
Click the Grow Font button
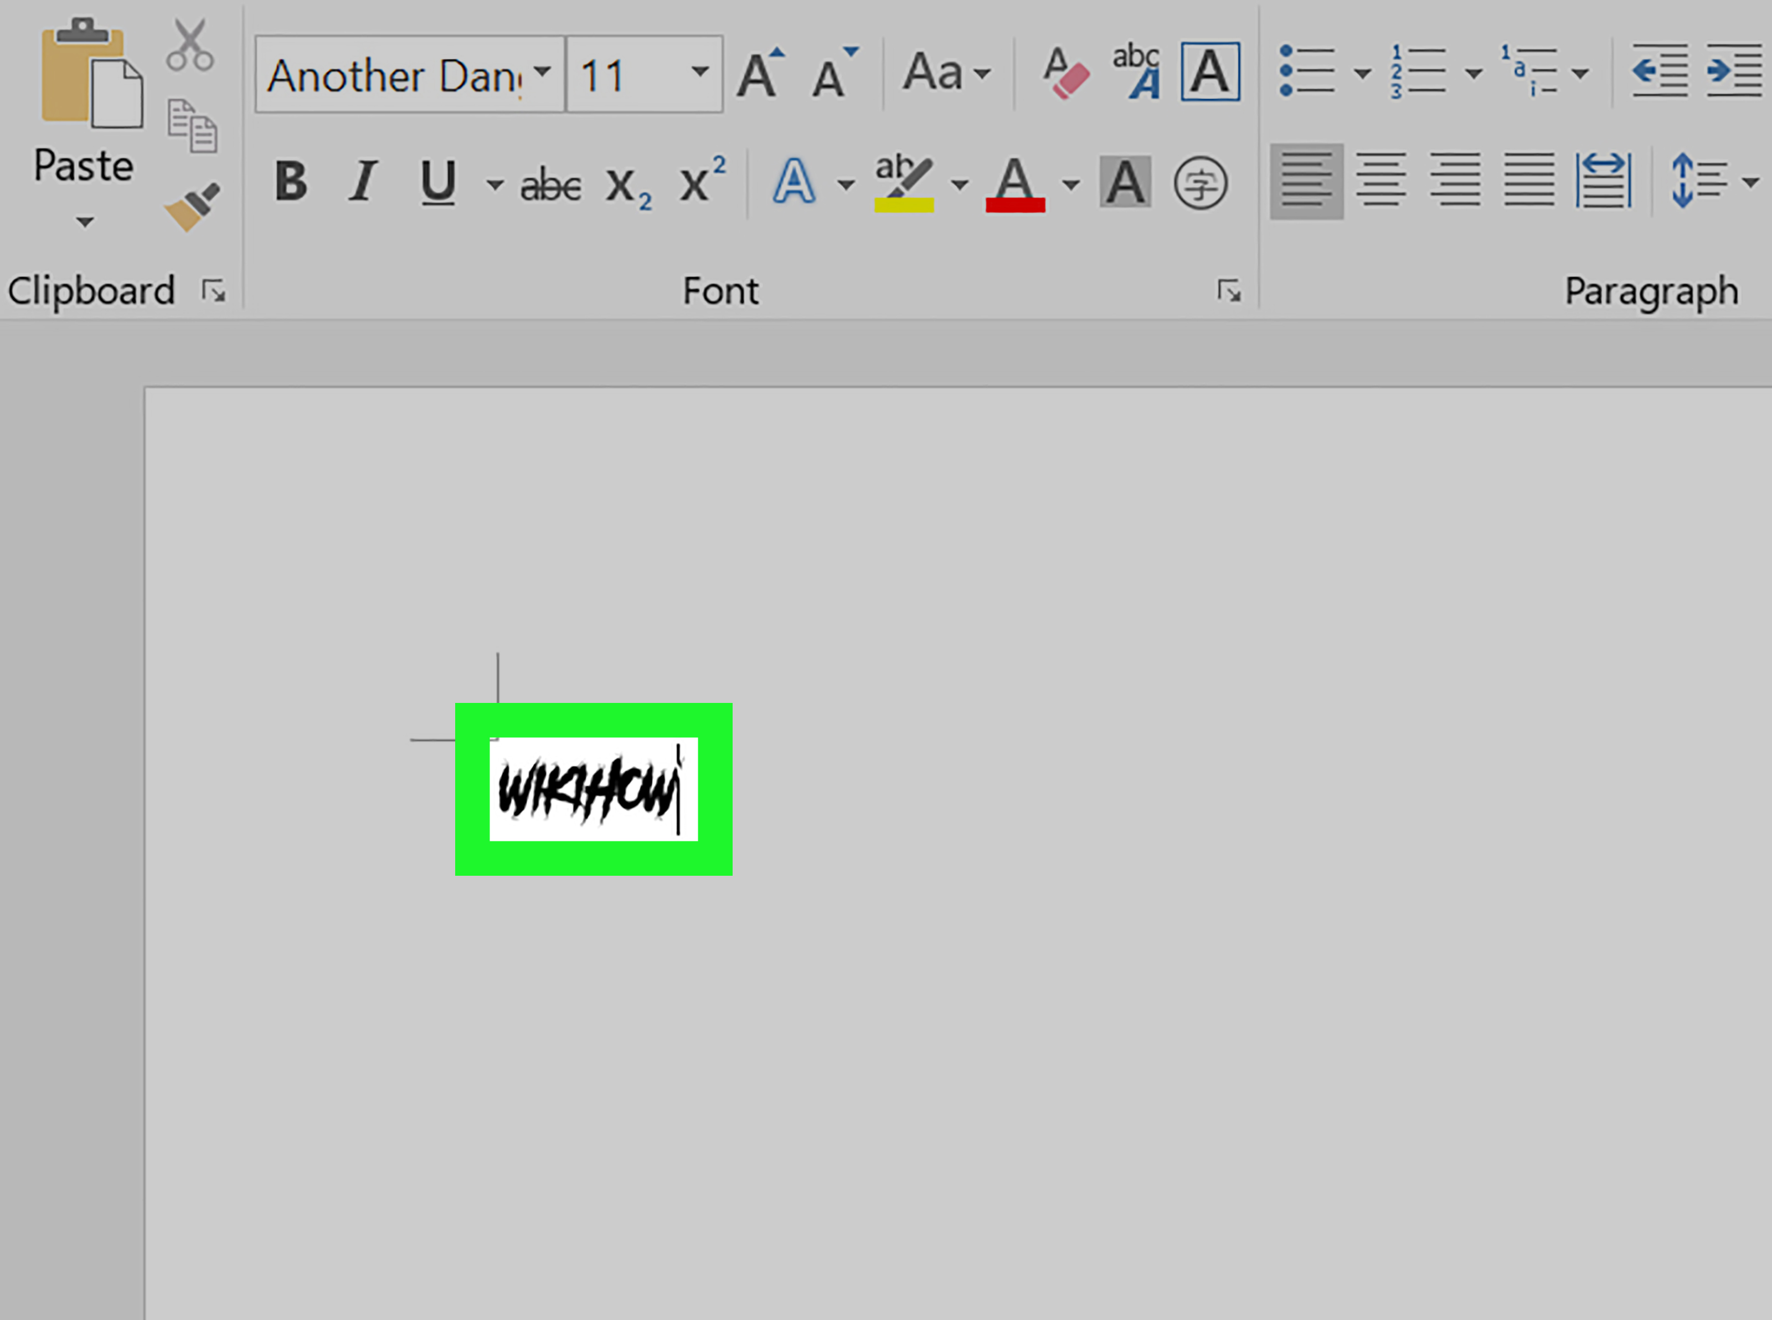(761, 72)
